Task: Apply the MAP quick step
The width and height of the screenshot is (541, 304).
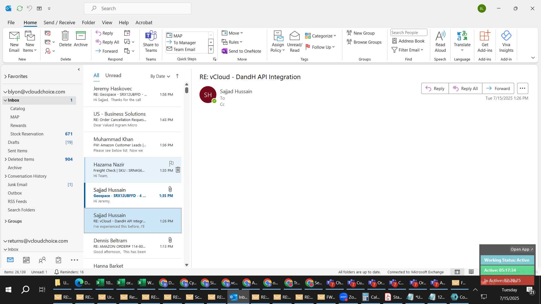Action: tap(187, 36)
